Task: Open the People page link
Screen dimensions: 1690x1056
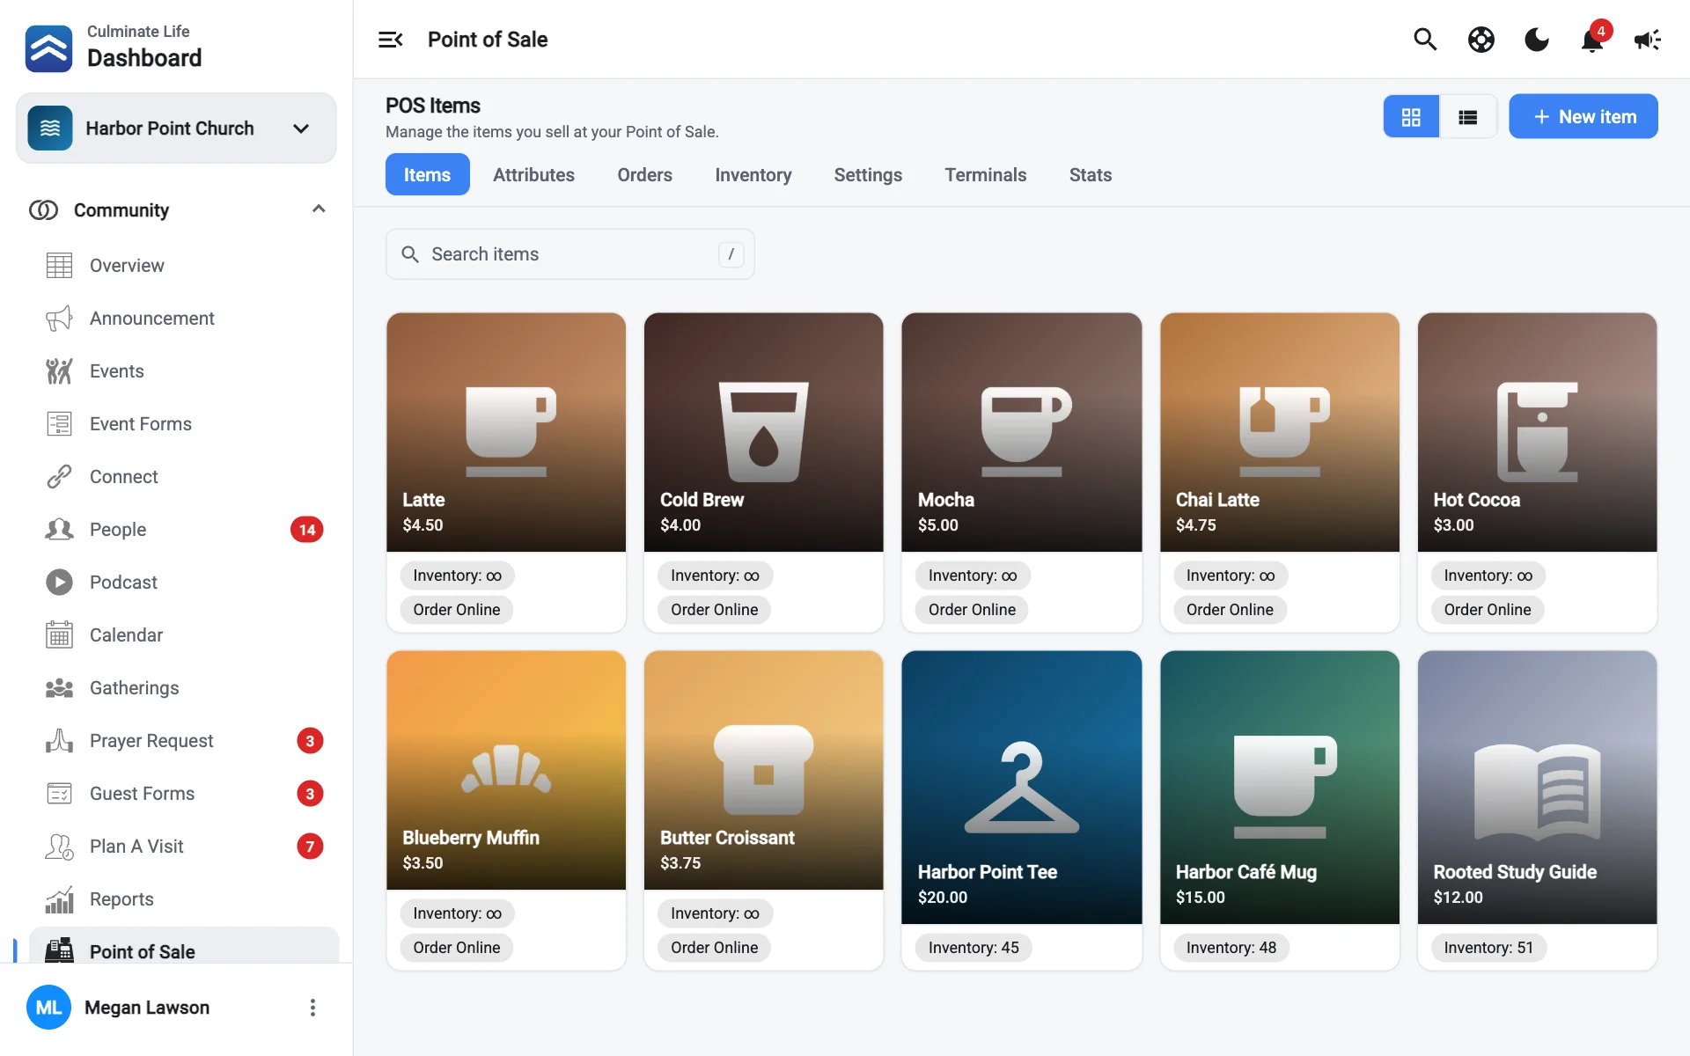Action: click(x=118, y=530)
